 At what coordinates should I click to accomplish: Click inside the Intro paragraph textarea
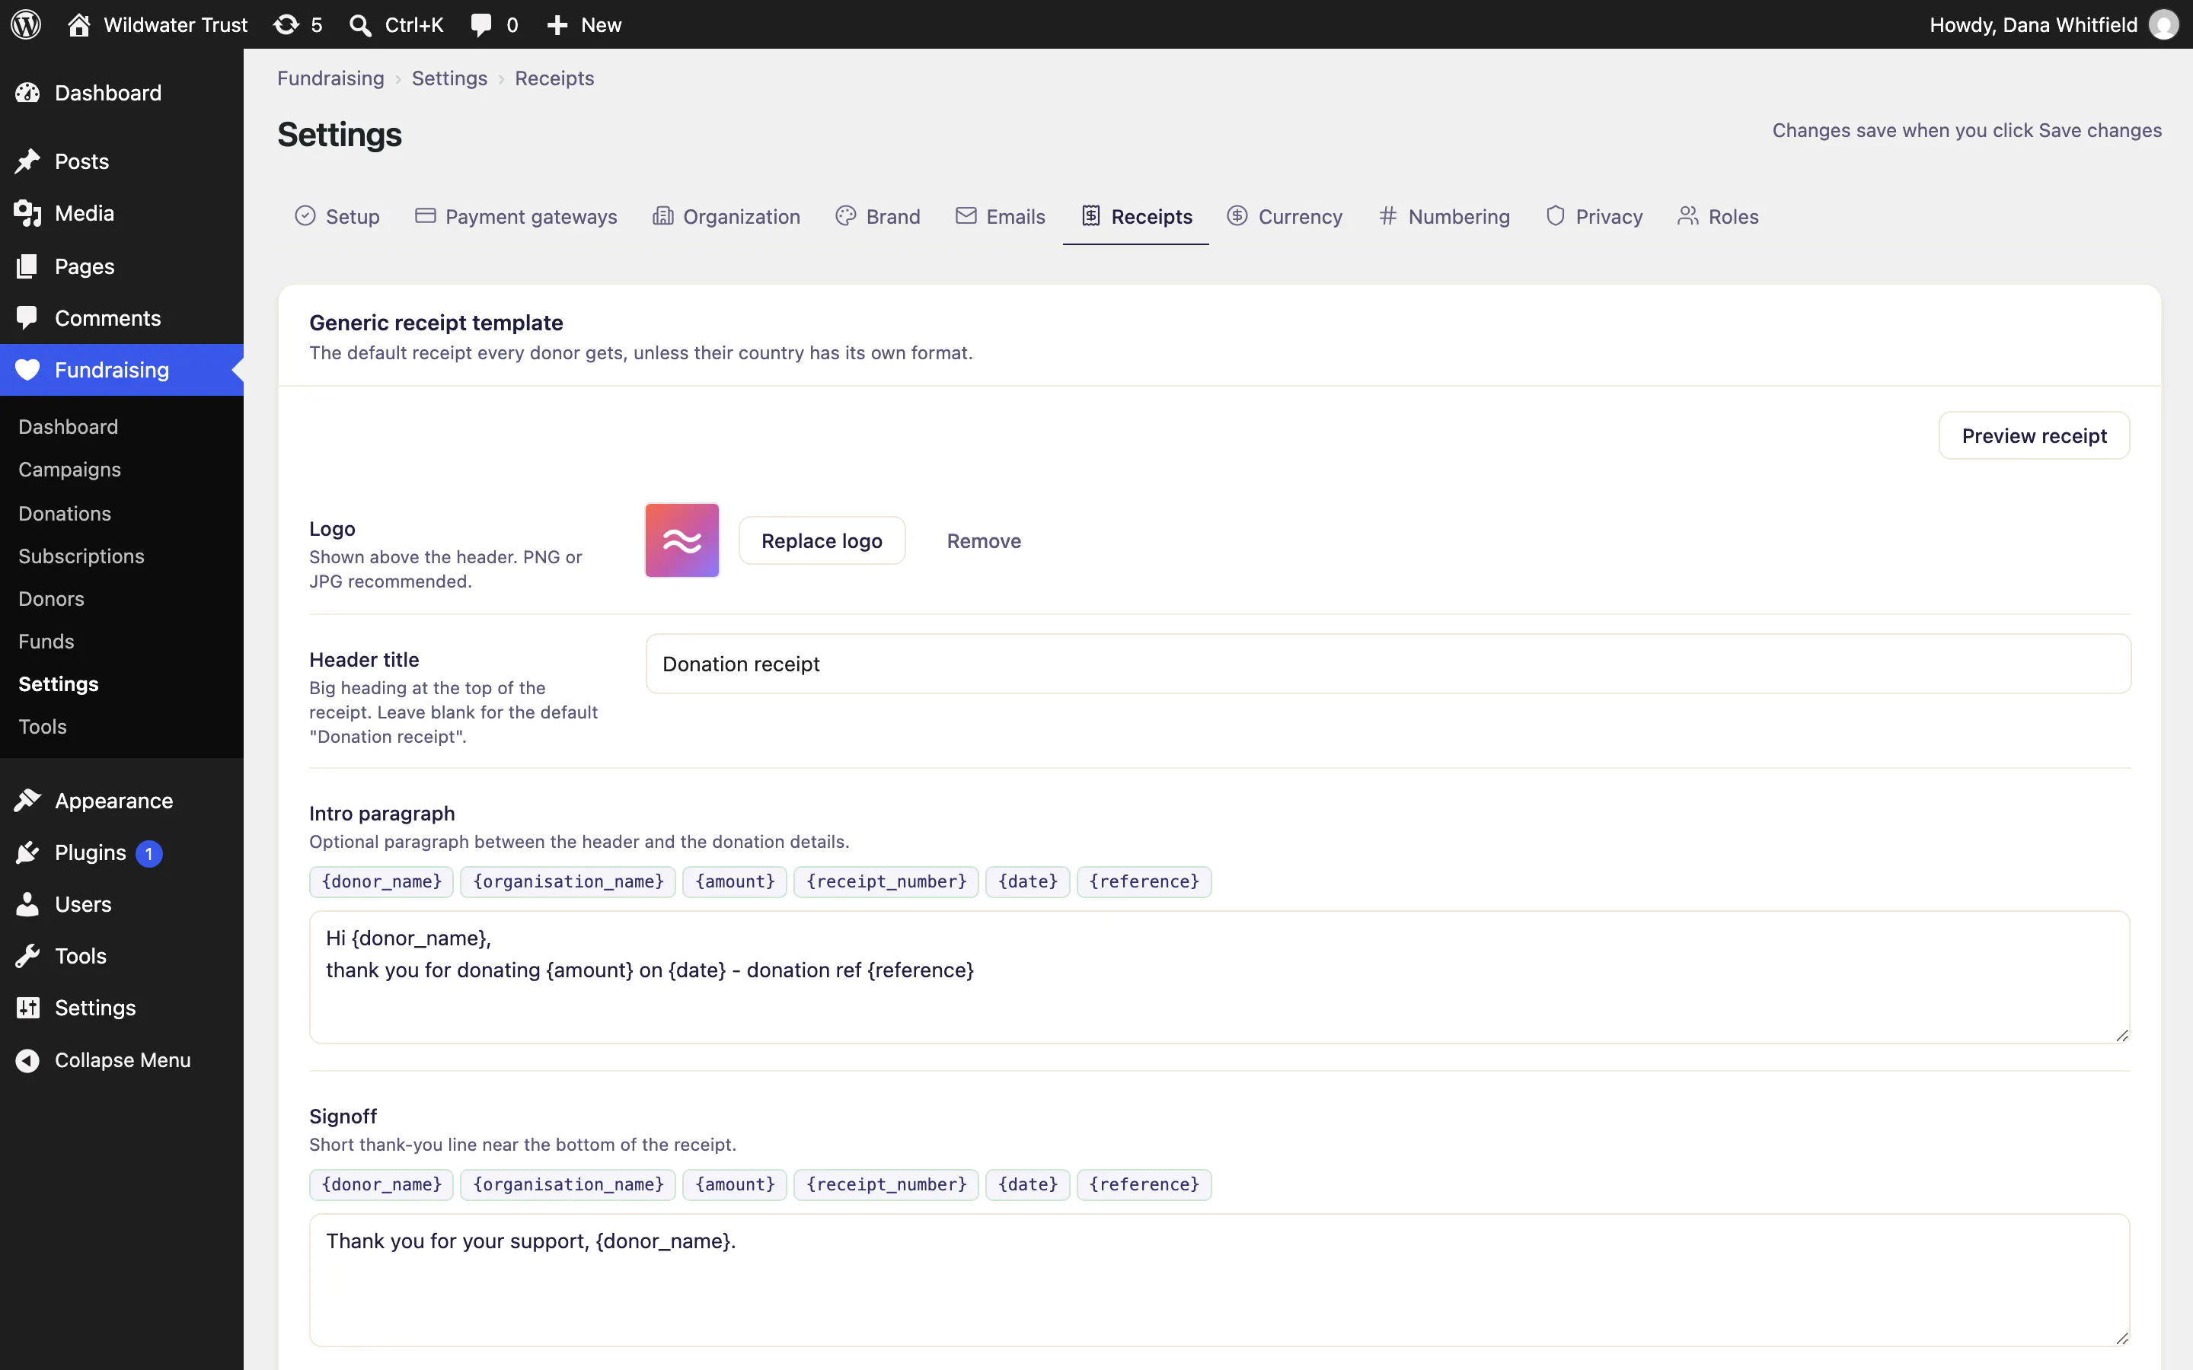(x=1220, y=977)
